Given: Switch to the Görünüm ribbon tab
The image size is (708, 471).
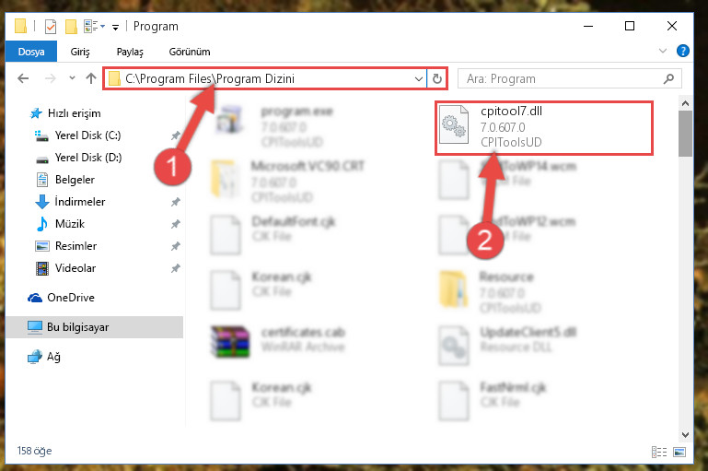Looking at the screenshot, I should pyautogui.click(x=190, y=52).
